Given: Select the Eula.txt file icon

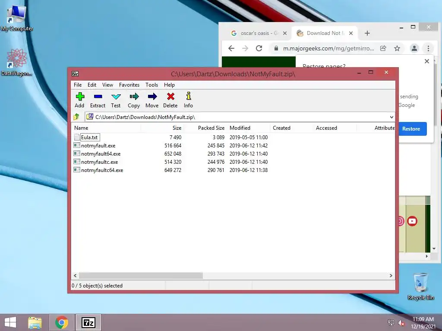Looking at the screenshot, I should pos(77,137).
